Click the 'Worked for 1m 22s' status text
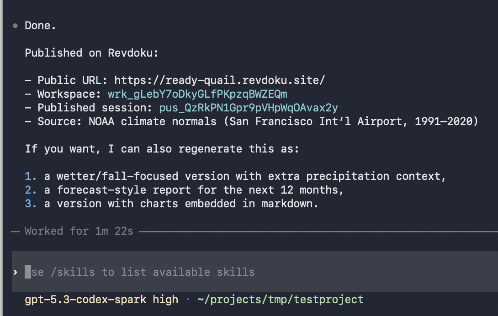 (x=79, y=231)
